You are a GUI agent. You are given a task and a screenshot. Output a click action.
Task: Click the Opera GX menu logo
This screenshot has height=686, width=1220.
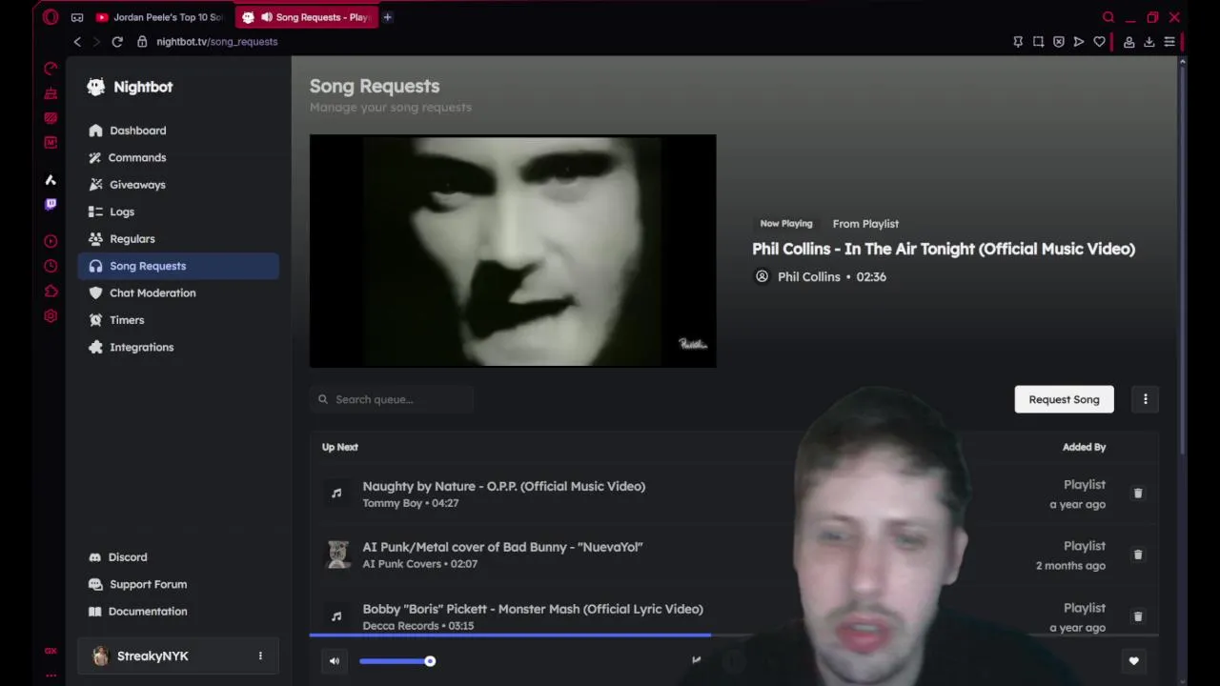click(51, 17)
